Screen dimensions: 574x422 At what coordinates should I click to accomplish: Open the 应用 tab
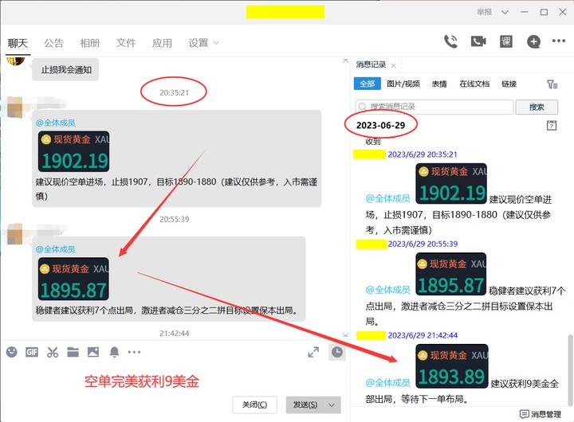[162, 43]
